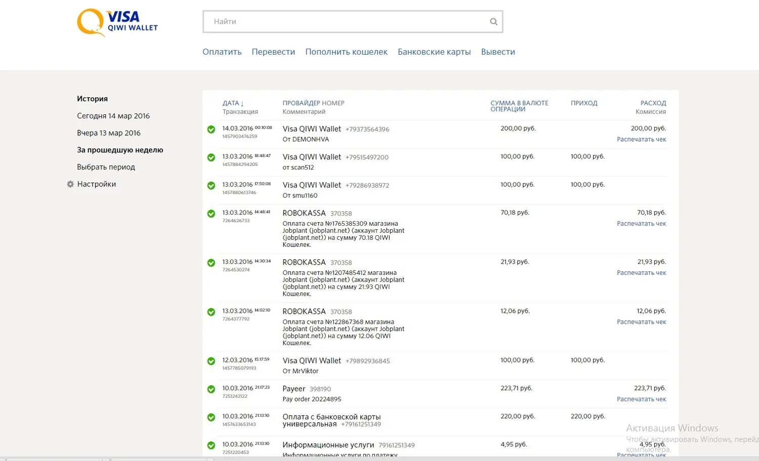Click История sidebar heading
759x461 pixels.
pyautogui.click(x=92, y=99)
